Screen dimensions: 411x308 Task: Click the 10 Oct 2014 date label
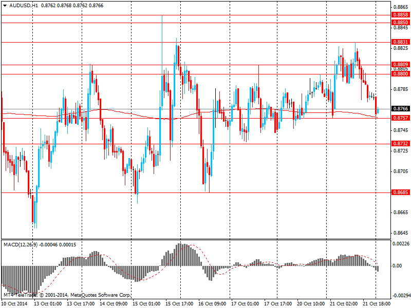point(14,304)
